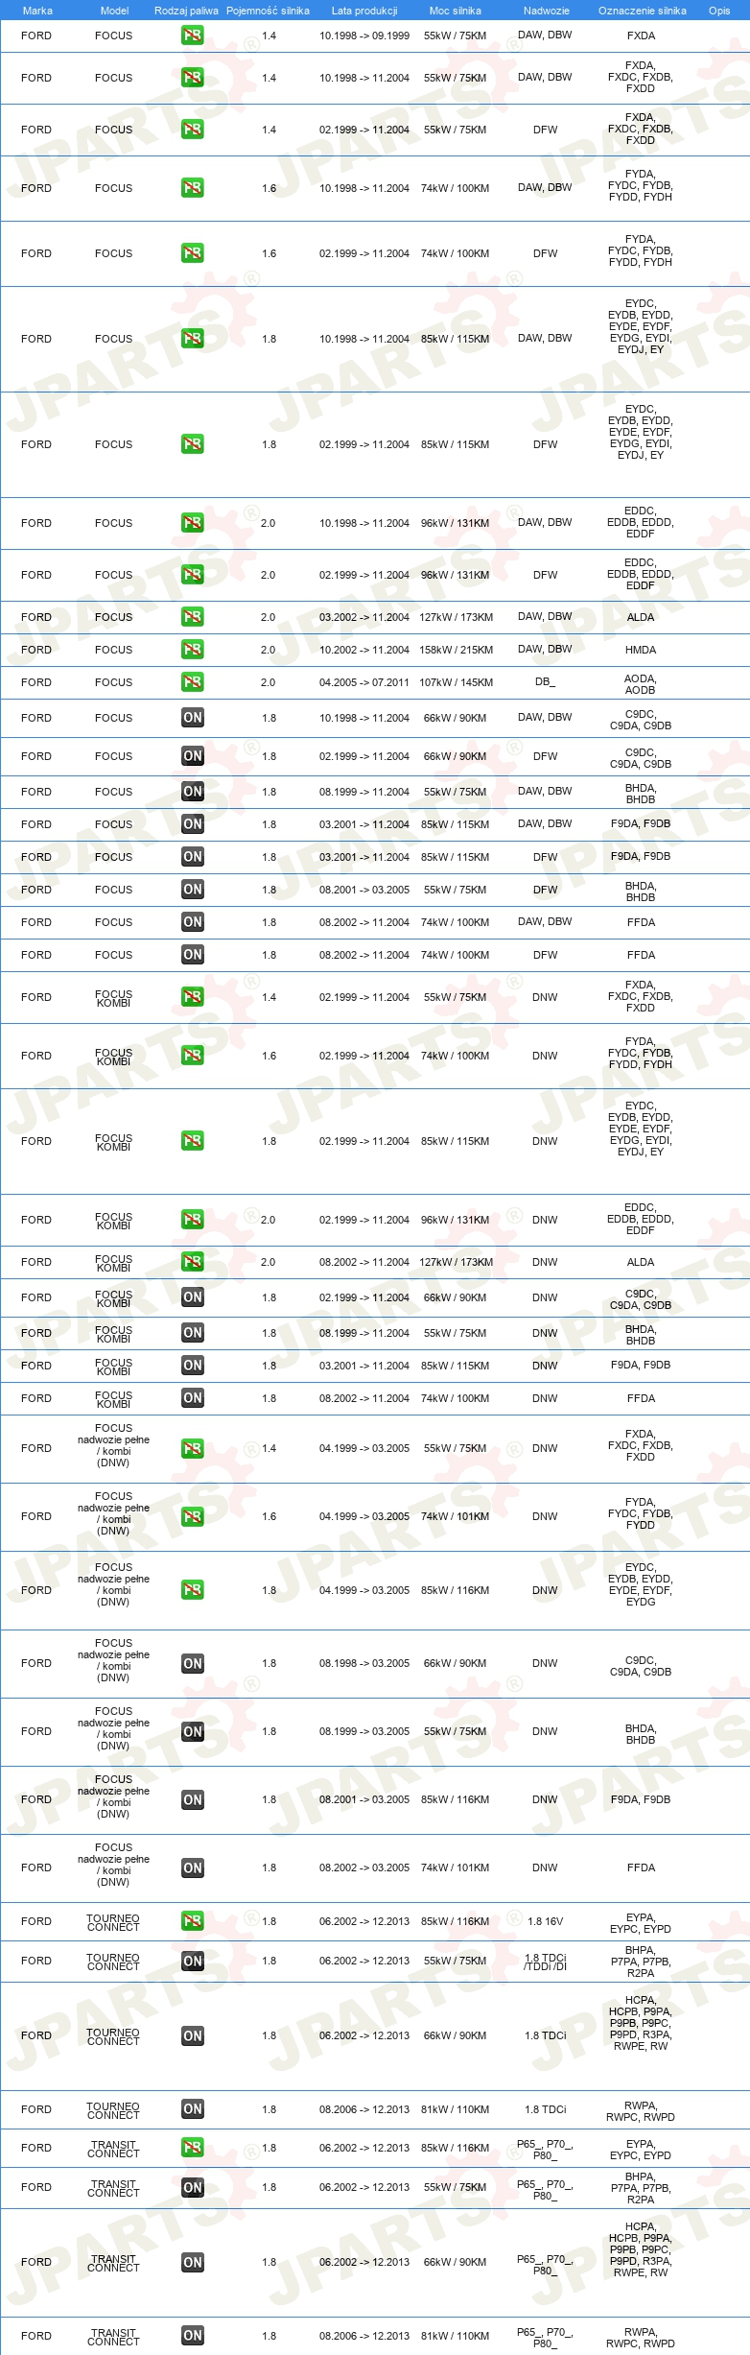Click the Rodzaj paliwa column header
This screenshot has width=750, height=2355.
click(186, 11)
